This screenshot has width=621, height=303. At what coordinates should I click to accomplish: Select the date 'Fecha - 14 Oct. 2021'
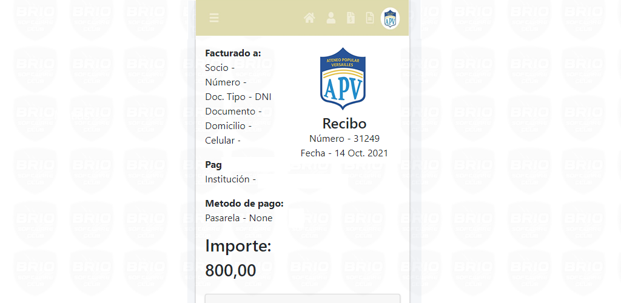pyautogui.click(x=344, y=153)
